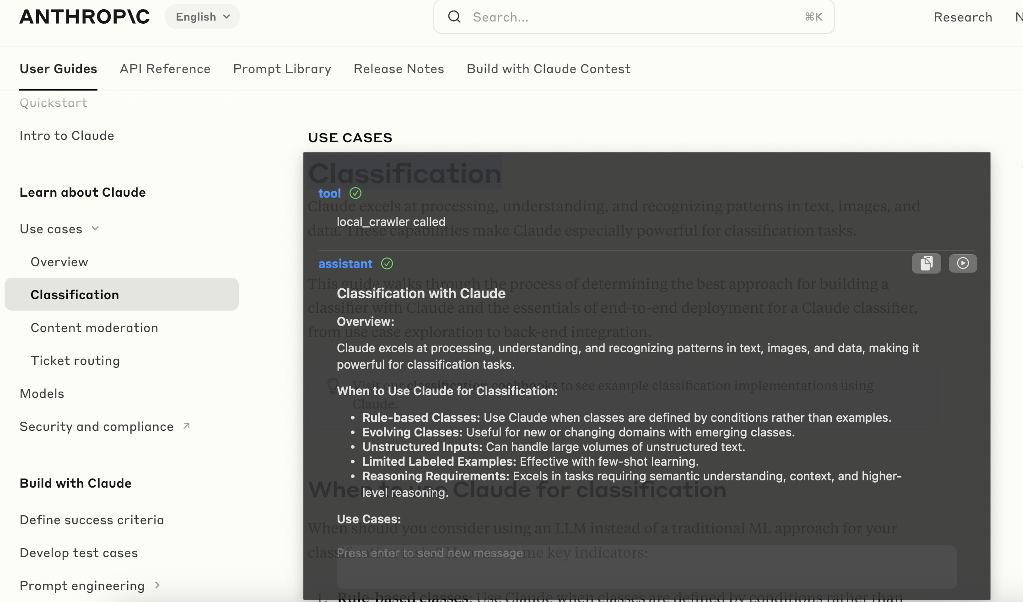Click 'Classification with Claude' heading
The height and width of the screenshot is (602, 1023).
[421, 293]
